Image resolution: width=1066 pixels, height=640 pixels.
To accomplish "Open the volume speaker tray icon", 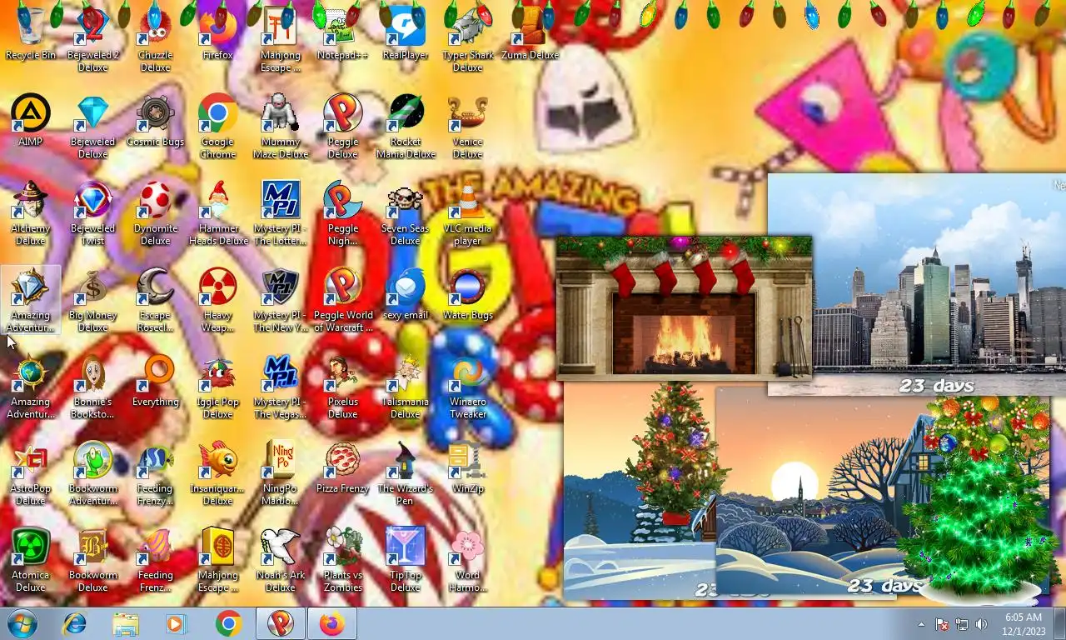I will tap(982, 624).
